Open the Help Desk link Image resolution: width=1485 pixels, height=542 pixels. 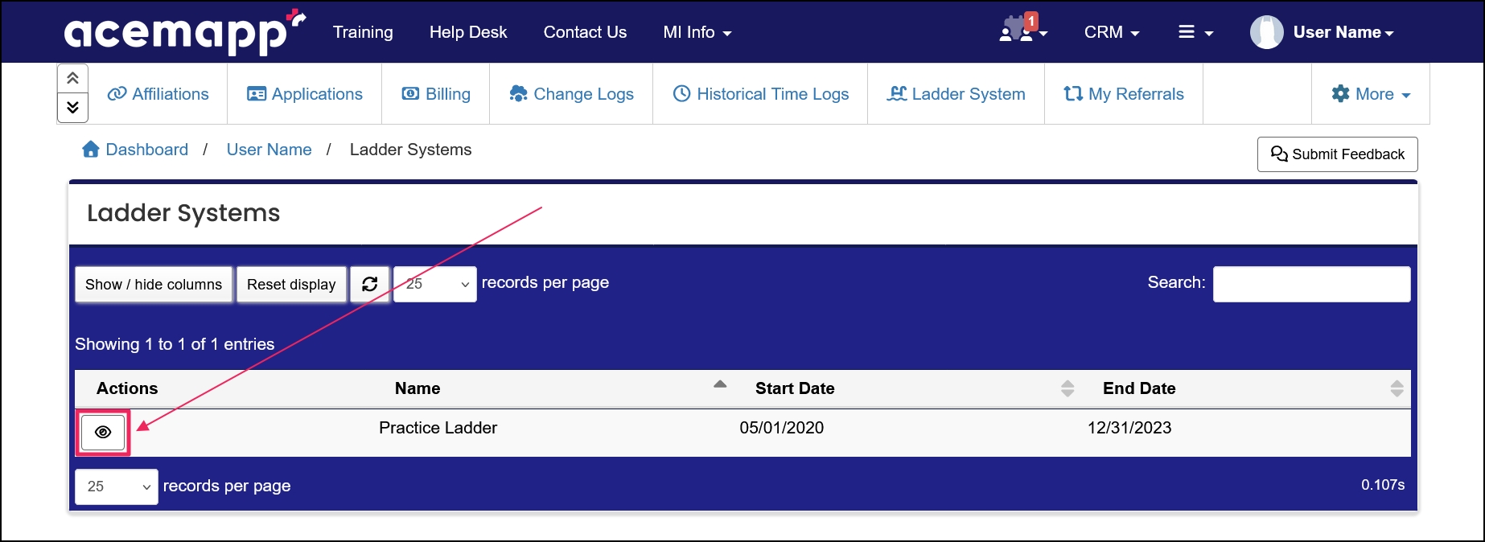pos(468,32)
